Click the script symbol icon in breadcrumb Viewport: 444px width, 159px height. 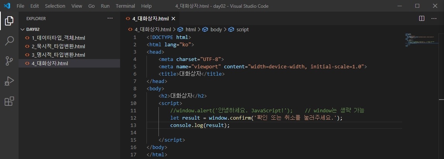[231, 29]
